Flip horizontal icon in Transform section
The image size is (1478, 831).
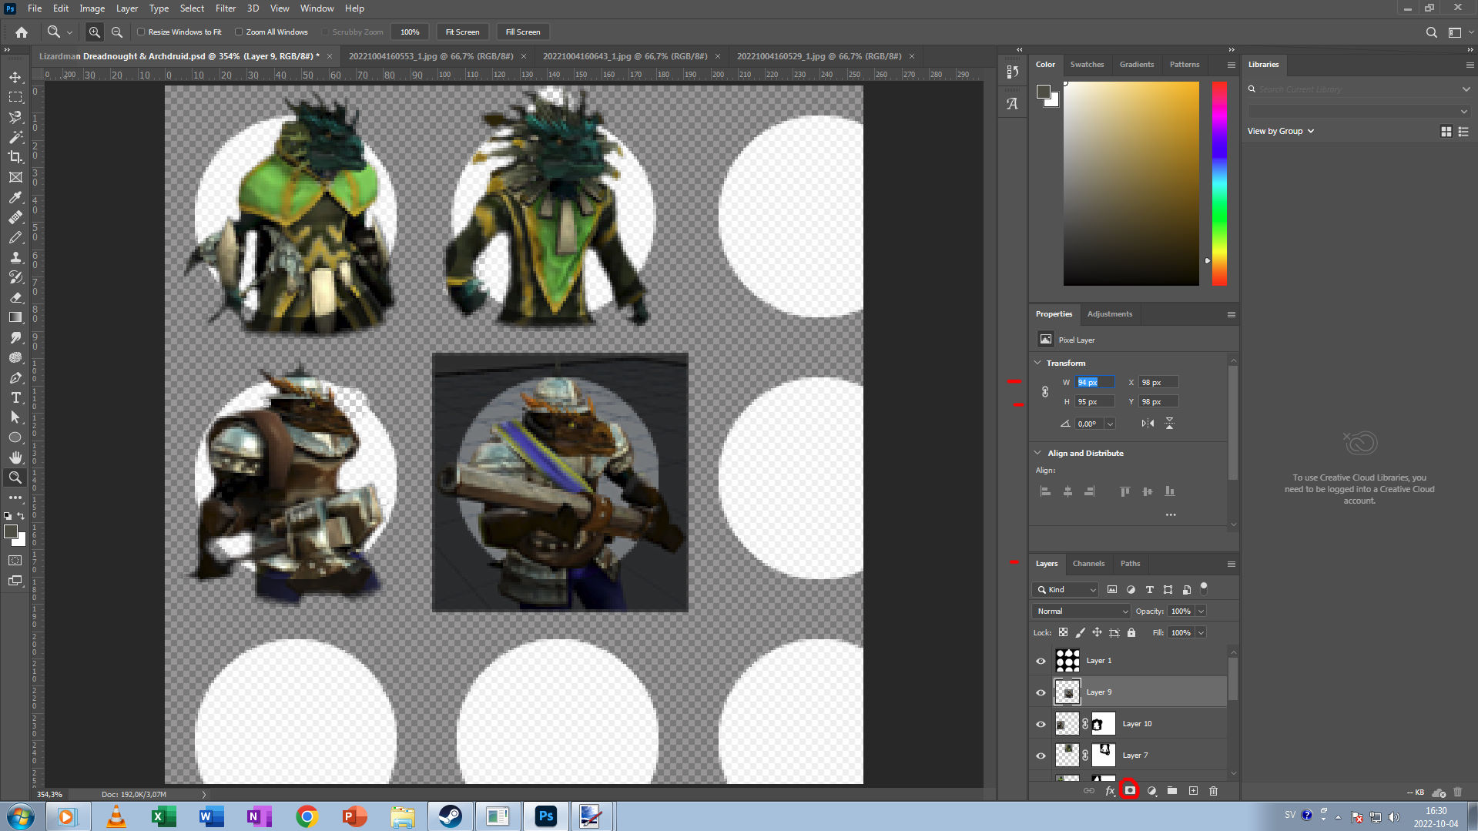coord(1148,424)
